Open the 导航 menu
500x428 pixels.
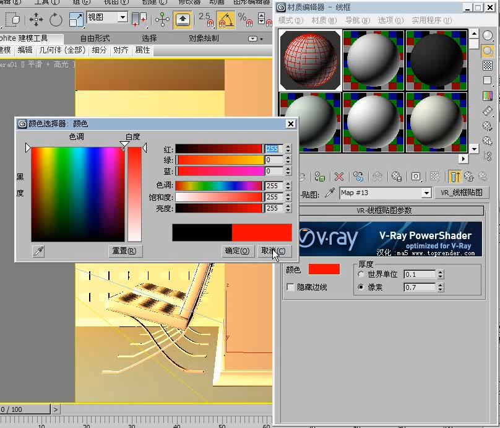(x=358, y=20)
